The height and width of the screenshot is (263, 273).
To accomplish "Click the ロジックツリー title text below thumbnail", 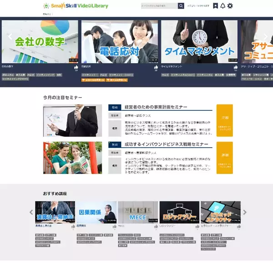I will pyautogui.click(x=167, y=226).
